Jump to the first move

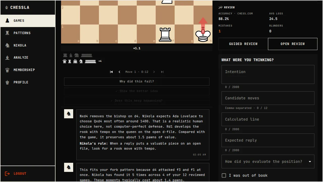pos(111,72)
